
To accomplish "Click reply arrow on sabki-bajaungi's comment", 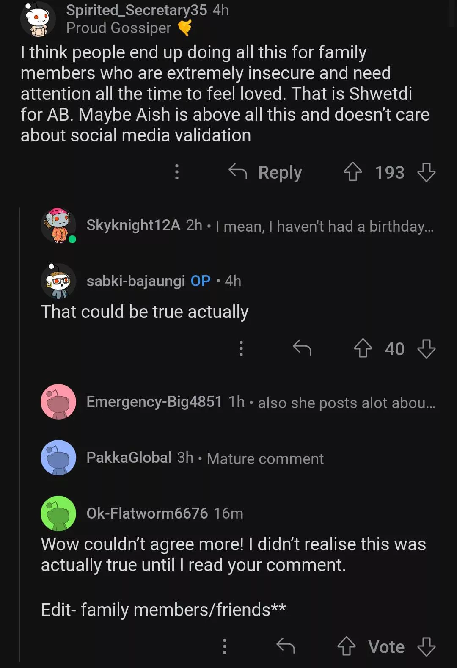I will tap(302, 348).
